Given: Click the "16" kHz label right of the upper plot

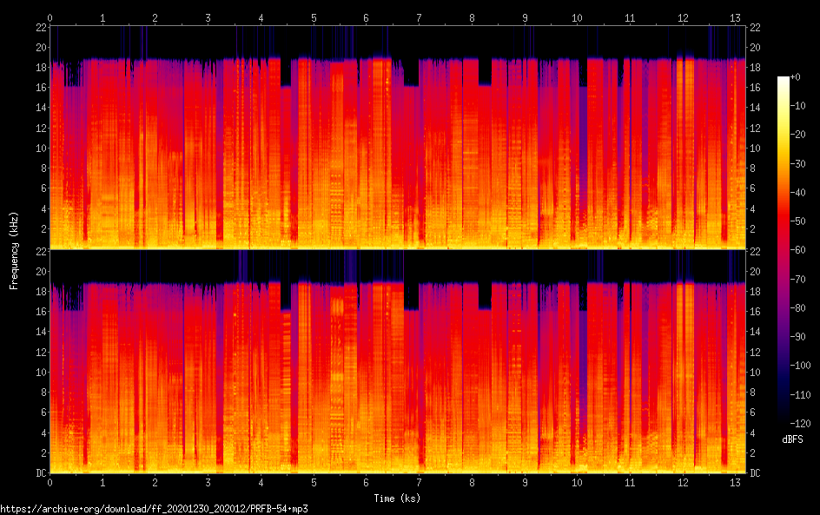Looking at the screenshot, I should coord(755,88).
